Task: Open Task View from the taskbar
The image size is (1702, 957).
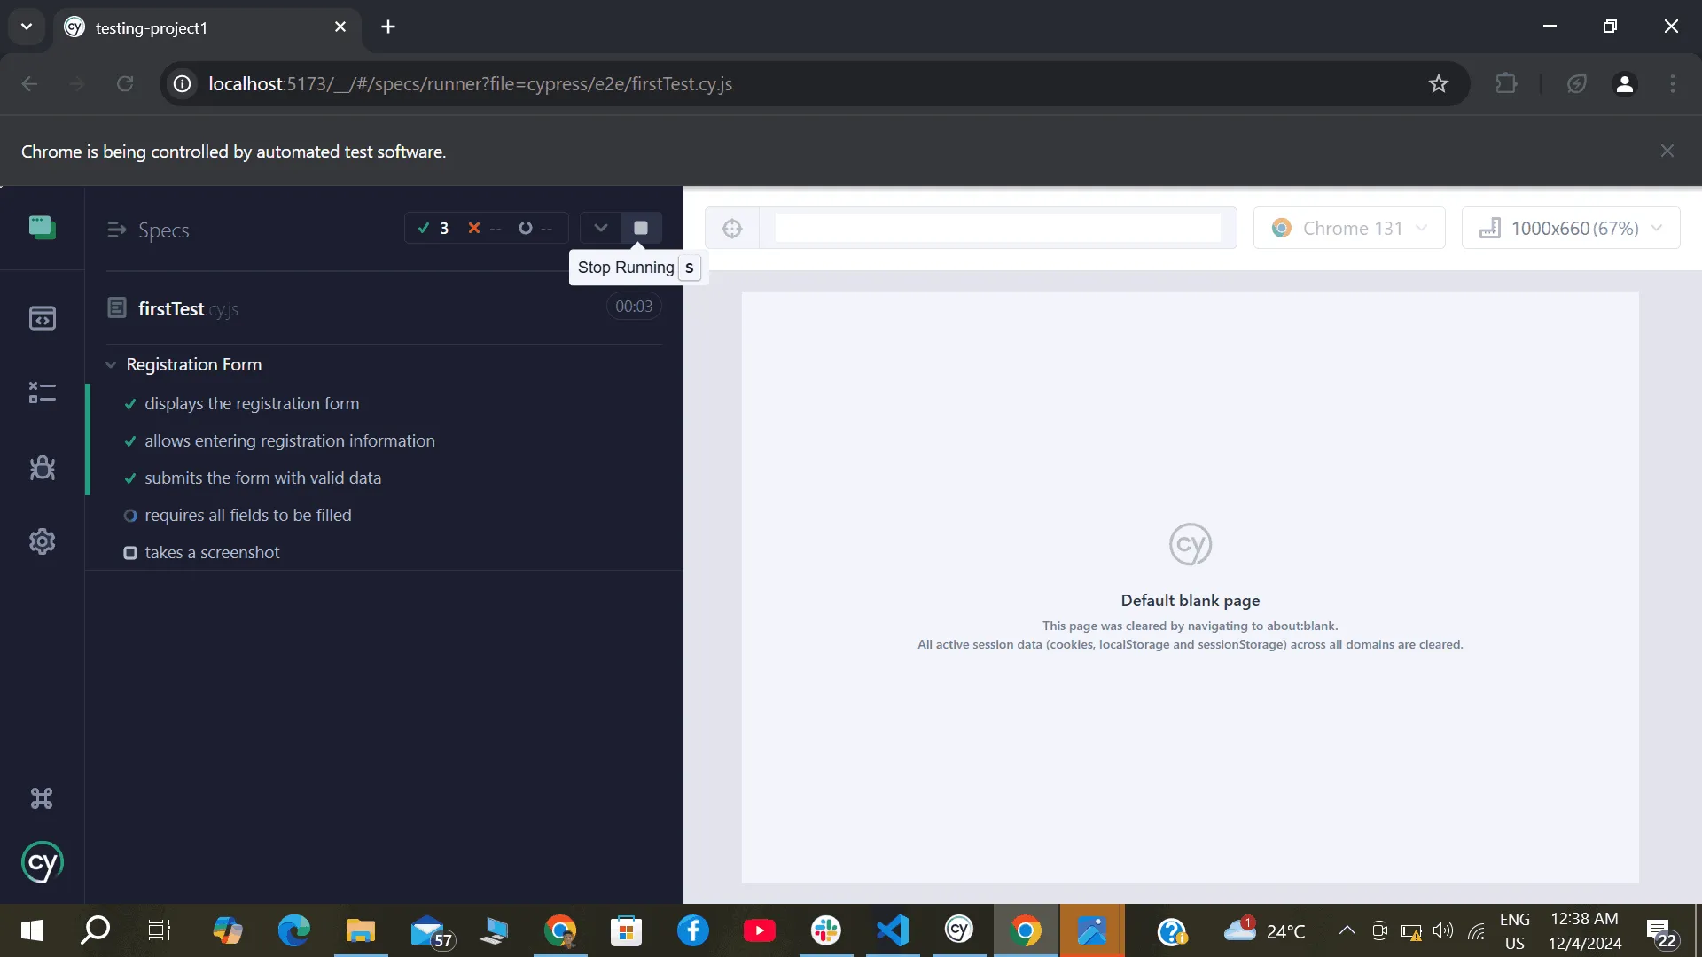Action: tap(160, 930)
